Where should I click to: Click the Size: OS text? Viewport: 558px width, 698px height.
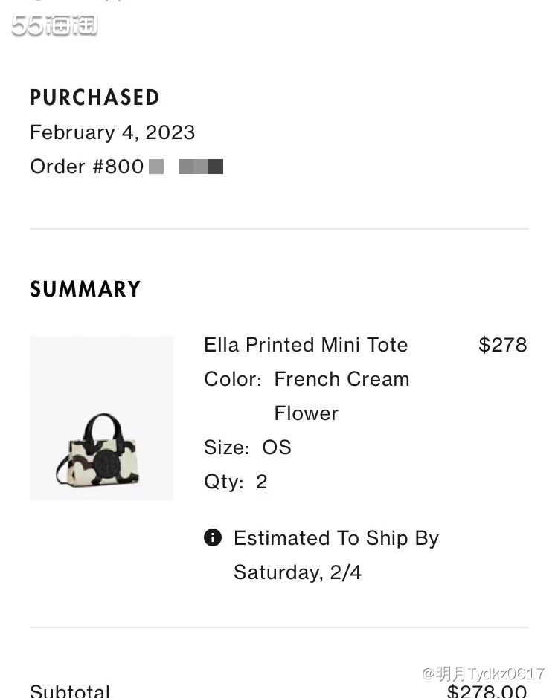(247, 447)
